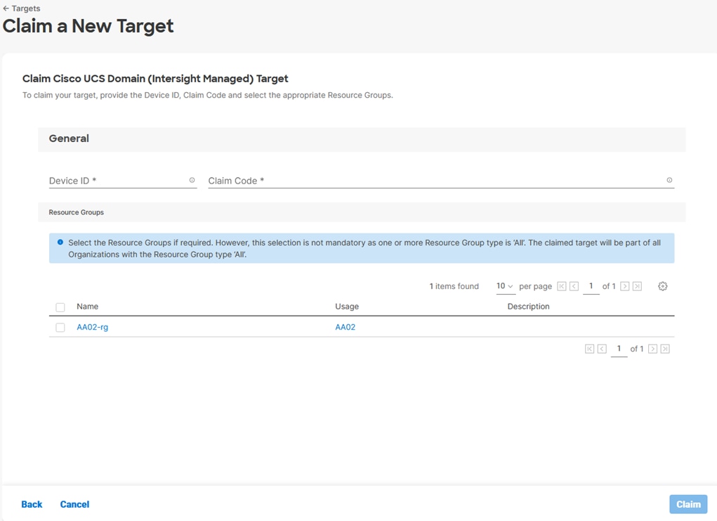Go to next page in top pagination
Viewport: 717px width, 521px height.
coord(624,286)
